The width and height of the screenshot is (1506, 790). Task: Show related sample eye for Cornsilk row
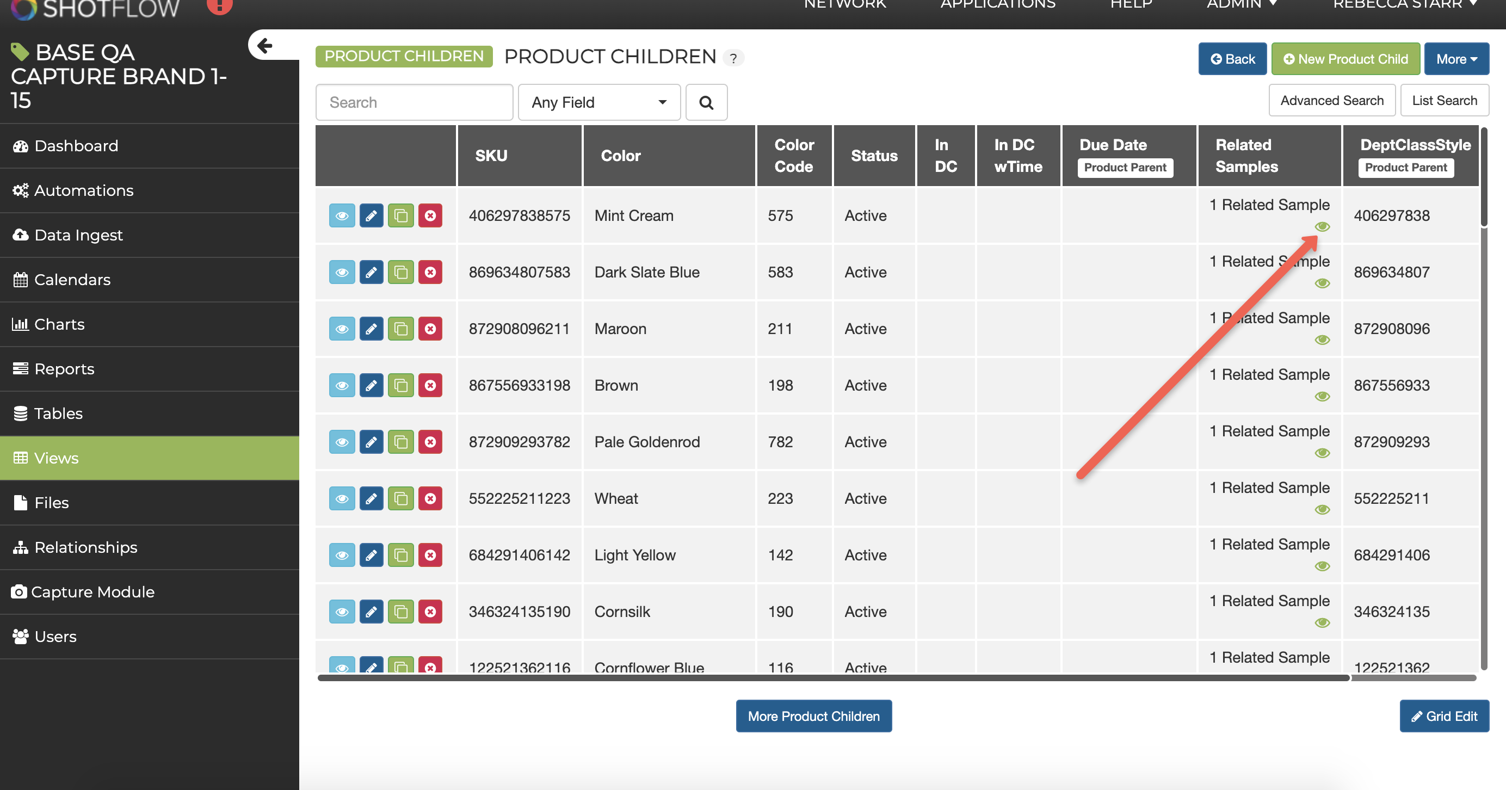tap(1322, 623)
